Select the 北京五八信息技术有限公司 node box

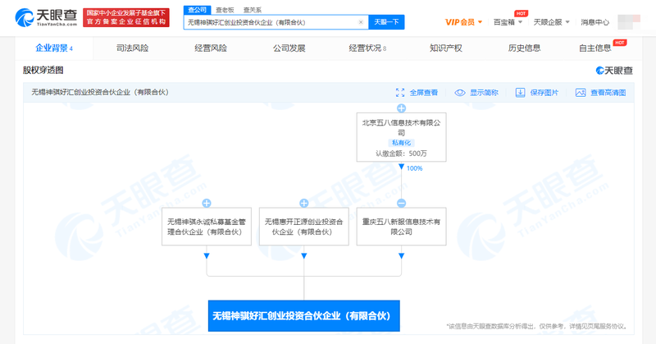[401, 137]
